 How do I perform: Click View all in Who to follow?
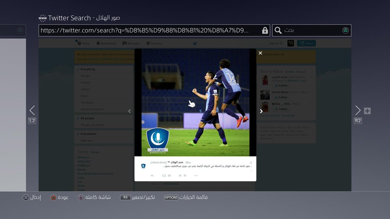click(301, 72)
